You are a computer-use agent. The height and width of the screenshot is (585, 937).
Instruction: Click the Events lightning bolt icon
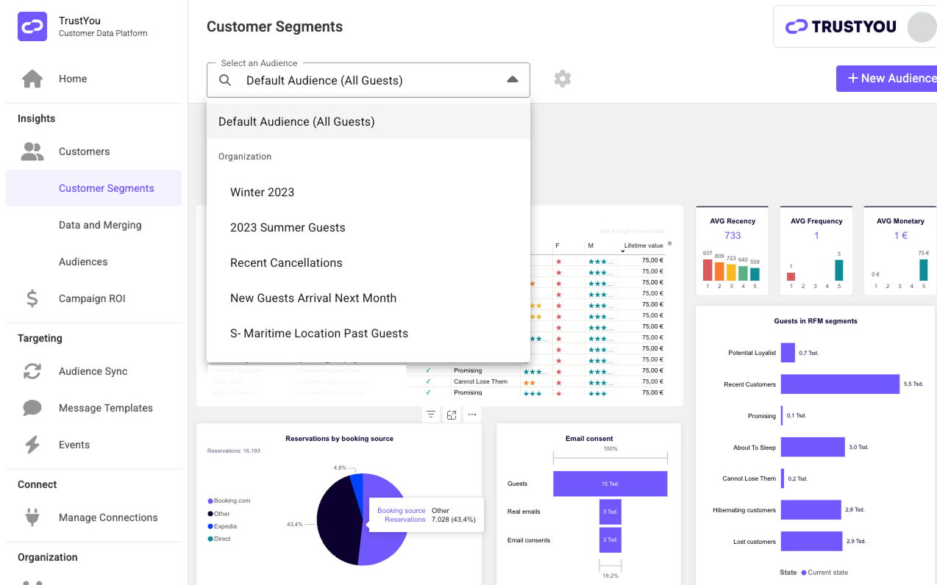(x=32, y=445)
